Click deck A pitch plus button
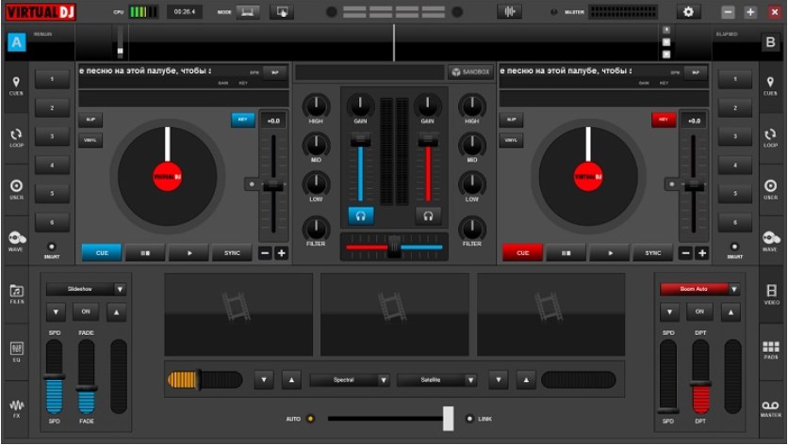788x445 pixels. click(282, 253)
